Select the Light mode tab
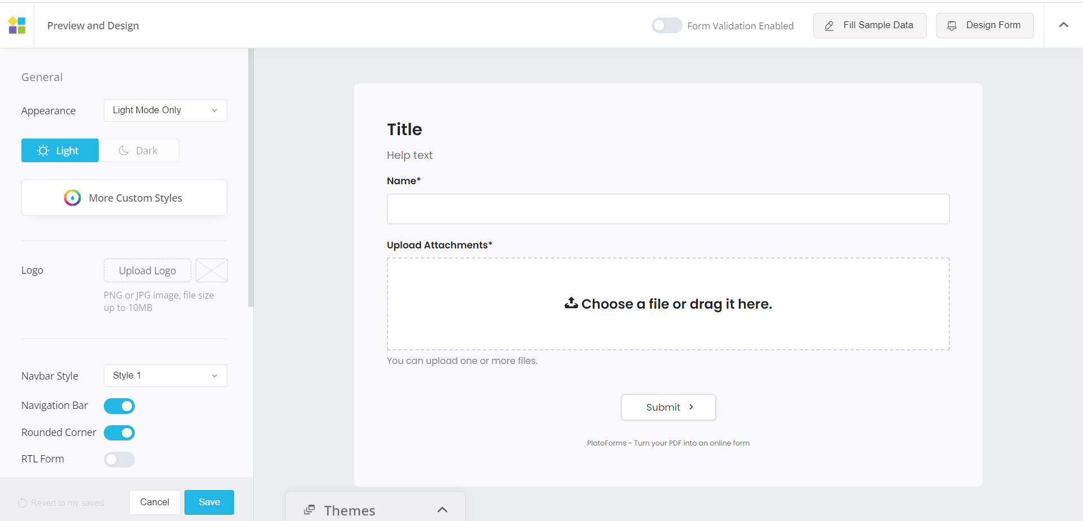1083x521 pixels. click(60, 150)
